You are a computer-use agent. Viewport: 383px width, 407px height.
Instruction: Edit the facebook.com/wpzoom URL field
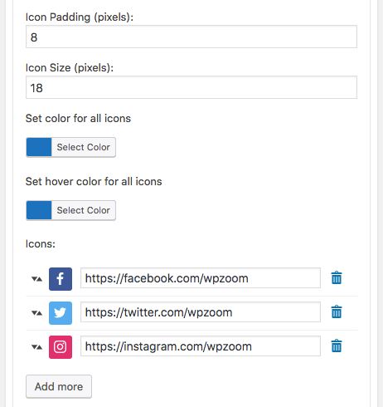[201, 278]
